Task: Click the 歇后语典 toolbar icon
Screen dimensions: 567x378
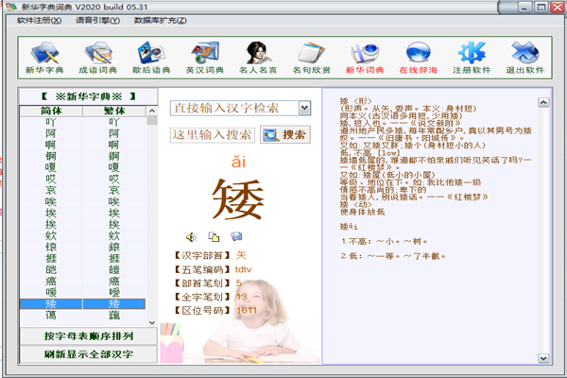Action: 152,59
